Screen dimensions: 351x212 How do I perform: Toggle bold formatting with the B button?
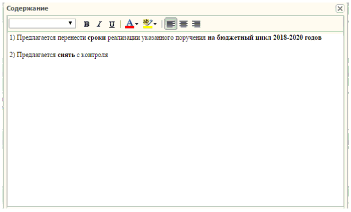click(87, 24)
